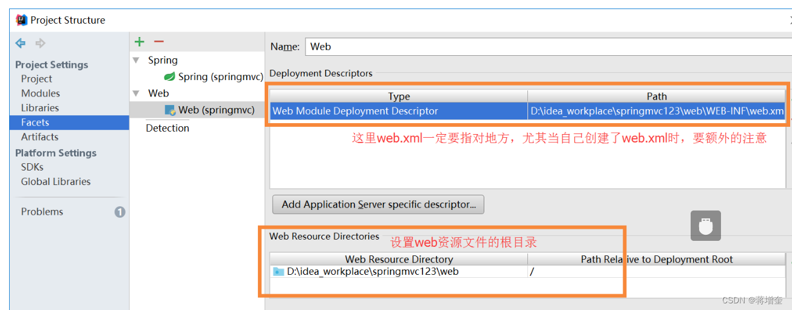Open SDKs under Platform Settings
This screenshot has width=792, height=310.
[32, 167]
